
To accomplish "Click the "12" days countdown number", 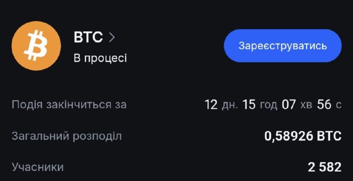I will point(211,105).
